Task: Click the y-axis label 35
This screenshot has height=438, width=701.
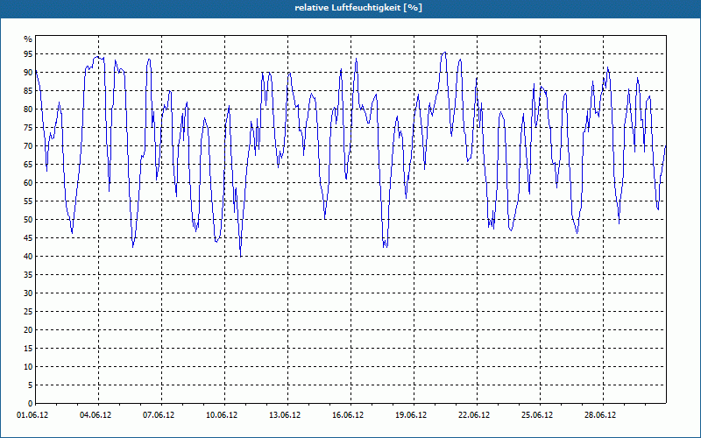Action: coord(28,275)
